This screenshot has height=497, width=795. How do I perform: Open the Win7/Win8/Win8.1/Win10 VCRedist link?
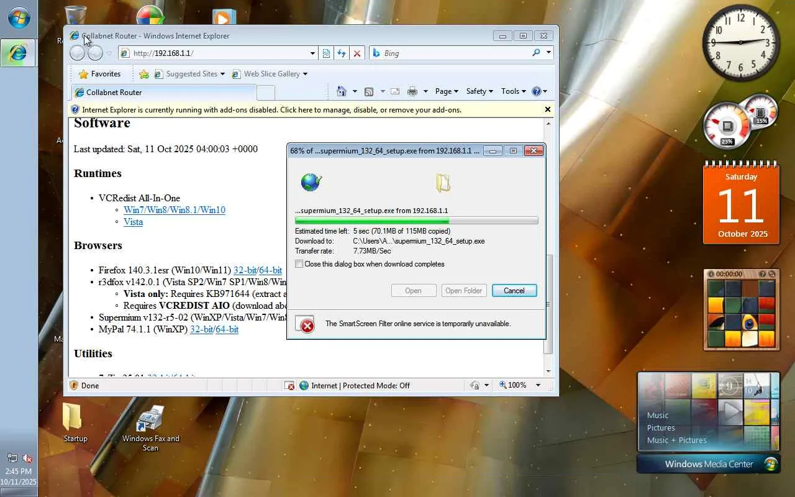coord(175,210)
